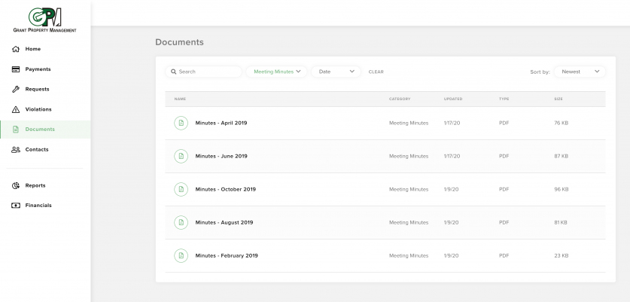Click the Contacts people icon
This screenshot has width=630, height=302.
(16, 150)
